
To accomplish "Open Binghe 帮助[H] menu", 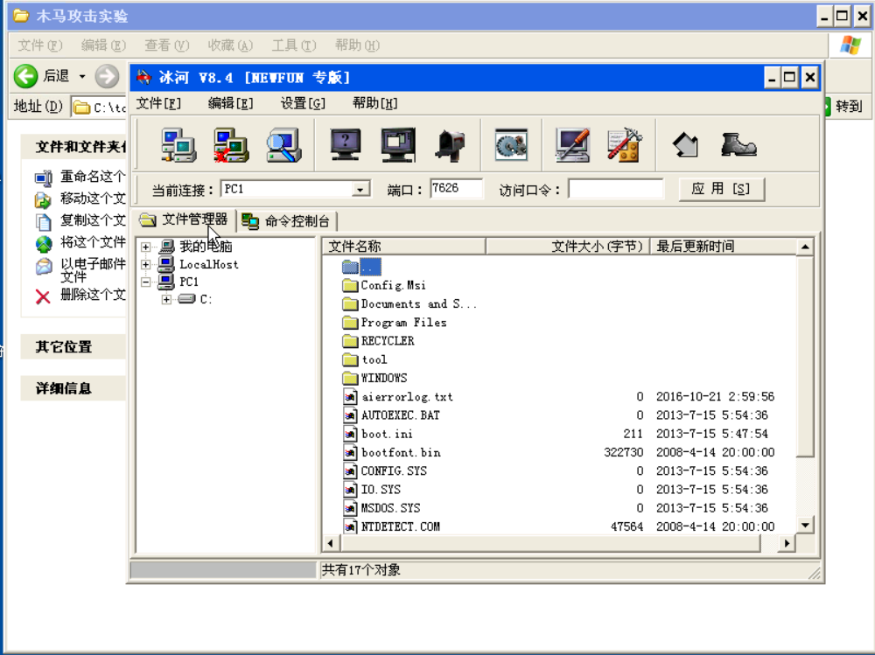I will (375, 103).
